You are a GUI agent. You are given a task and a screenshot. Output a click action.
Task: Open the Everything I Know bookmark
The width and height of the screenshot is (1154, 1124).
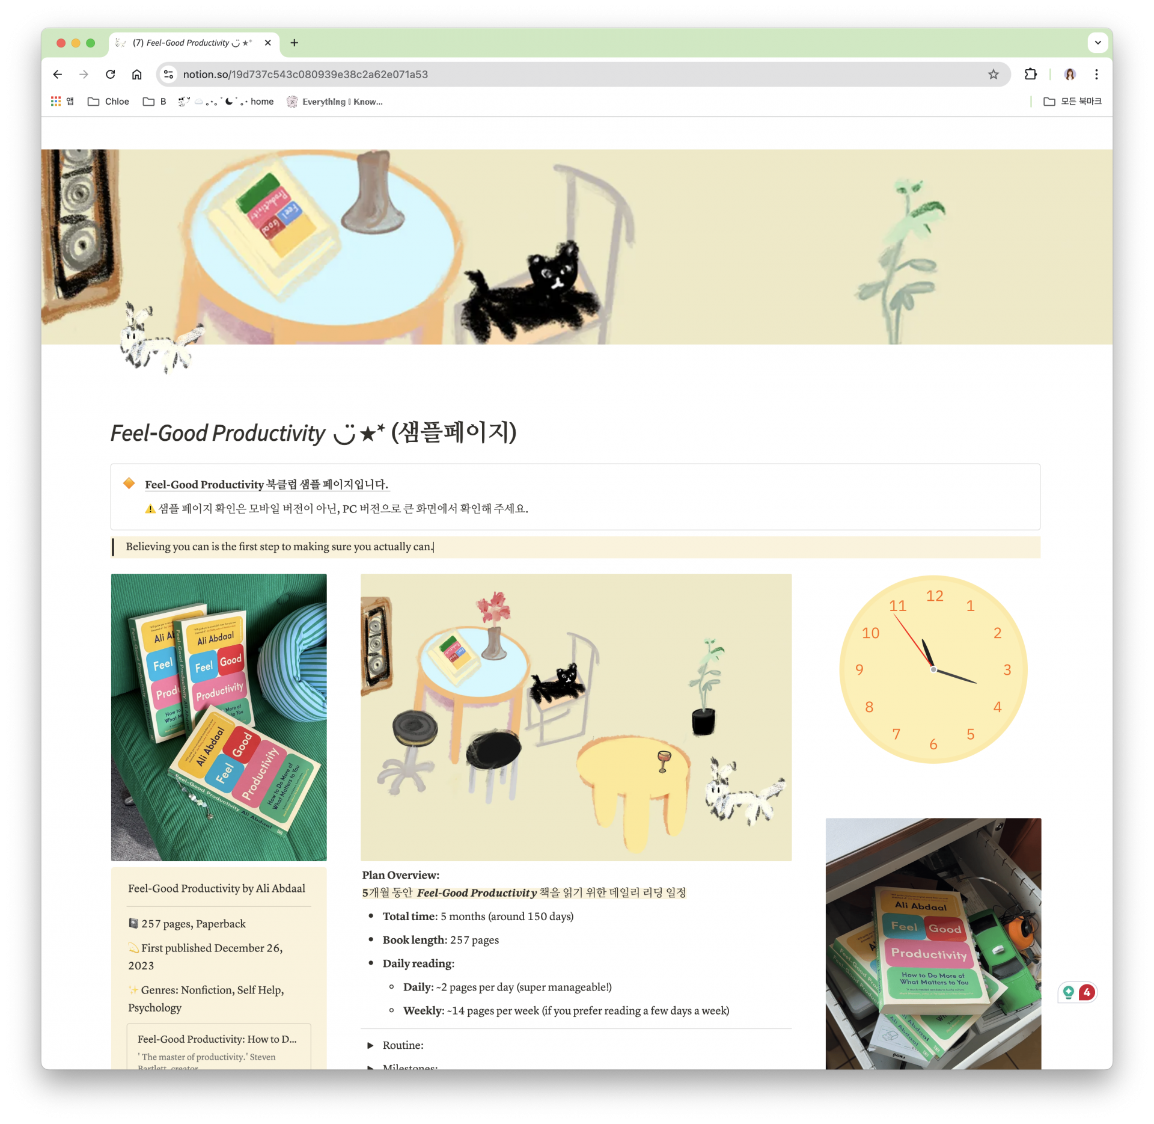coord(335,102)
